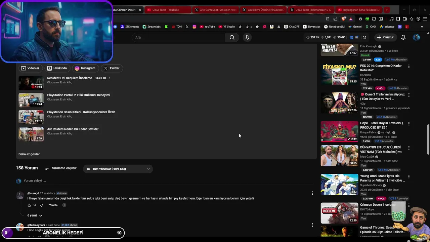This screenshot has width=430, height=242.
Task: Reply to @sumgd with Yanıtla
Action: [x=53, y=205]
